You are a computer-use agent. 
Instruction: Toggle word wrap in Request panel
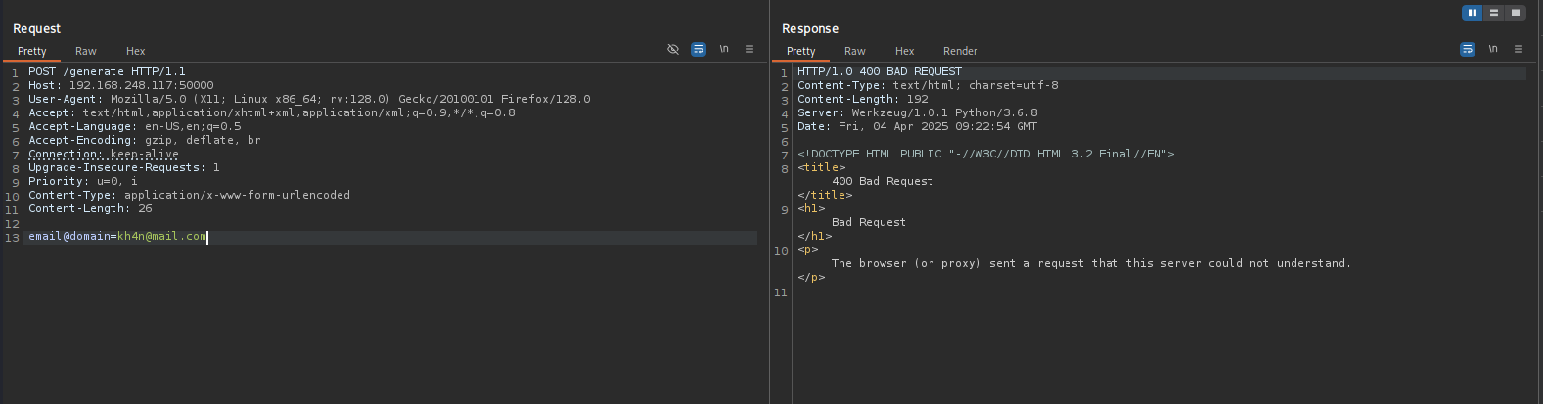699,49
